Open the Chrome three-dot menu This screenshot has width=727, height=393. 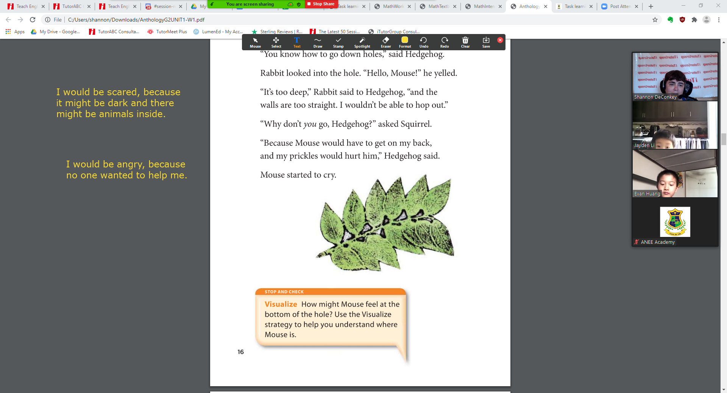pos(719,20)
